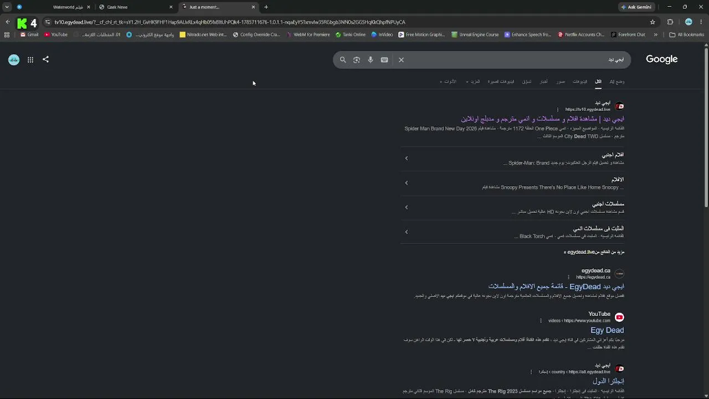This screenshot has height=399, width=709.
Task: Open the tab search dropdown arrow
Action: pos(7,7)
